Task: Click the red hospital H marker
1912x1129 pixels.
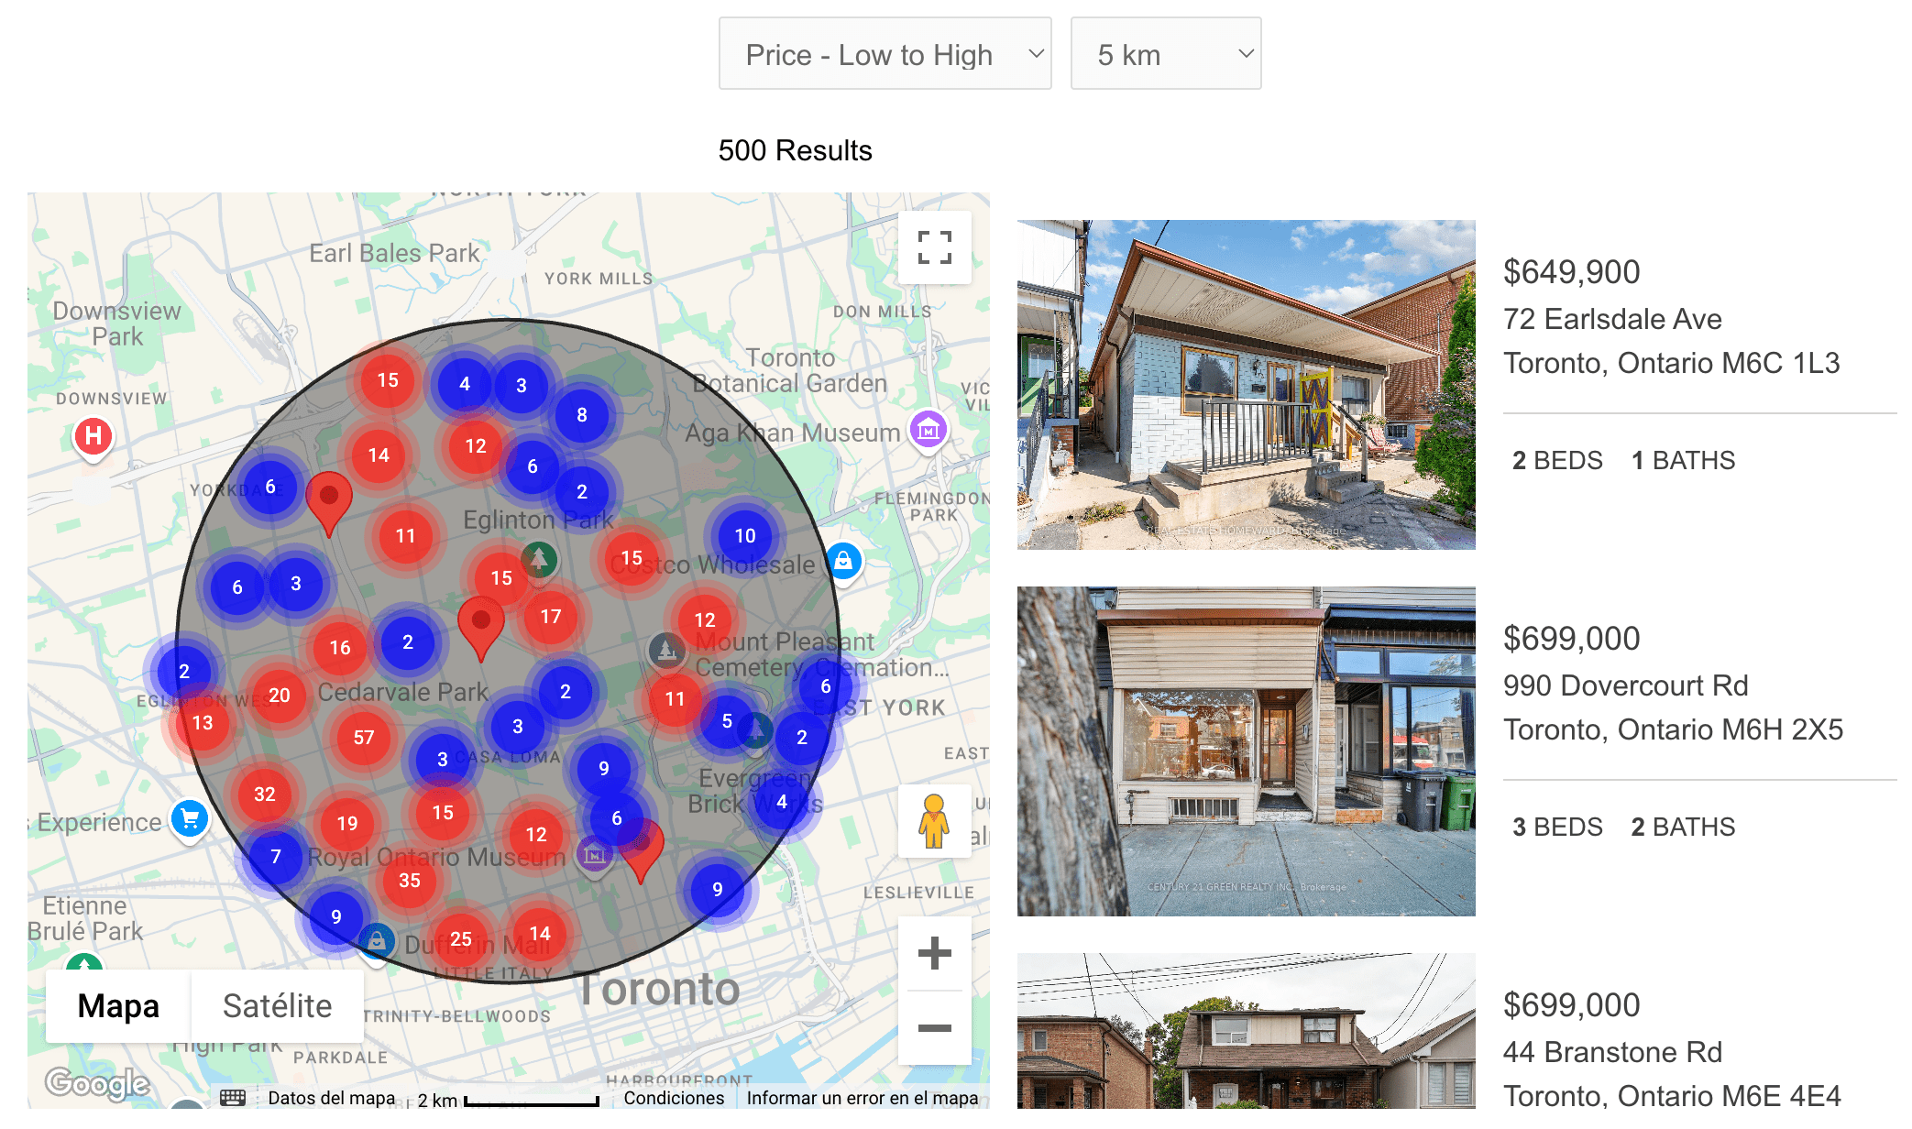Action: point(93,436)
